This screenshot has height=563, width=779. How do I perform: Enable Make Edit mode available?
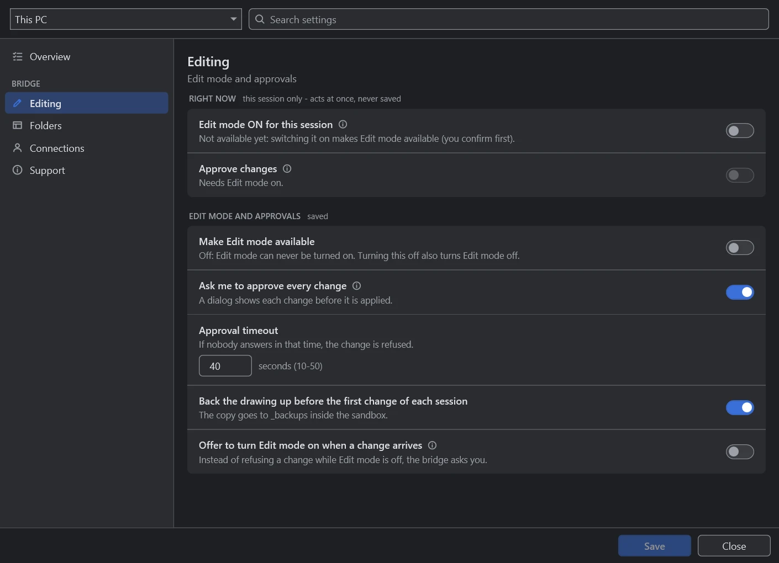pyautogui.click(x=740, y=248)
